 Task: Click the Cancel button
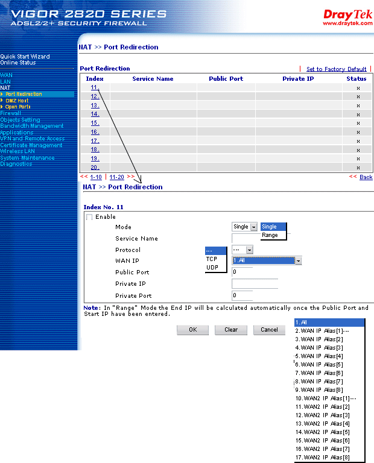[269, 330]
